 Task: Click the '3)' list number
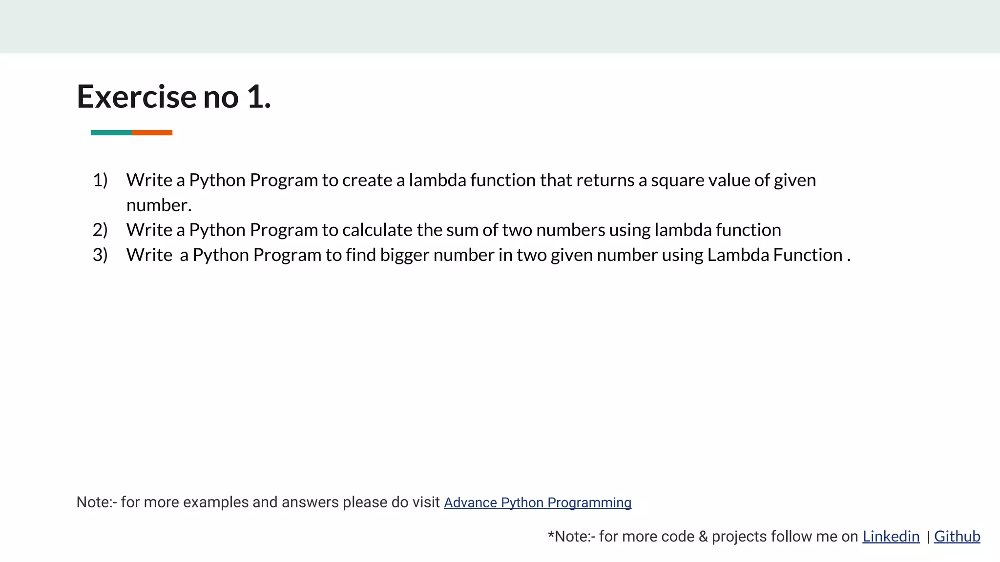pos(100,255)
